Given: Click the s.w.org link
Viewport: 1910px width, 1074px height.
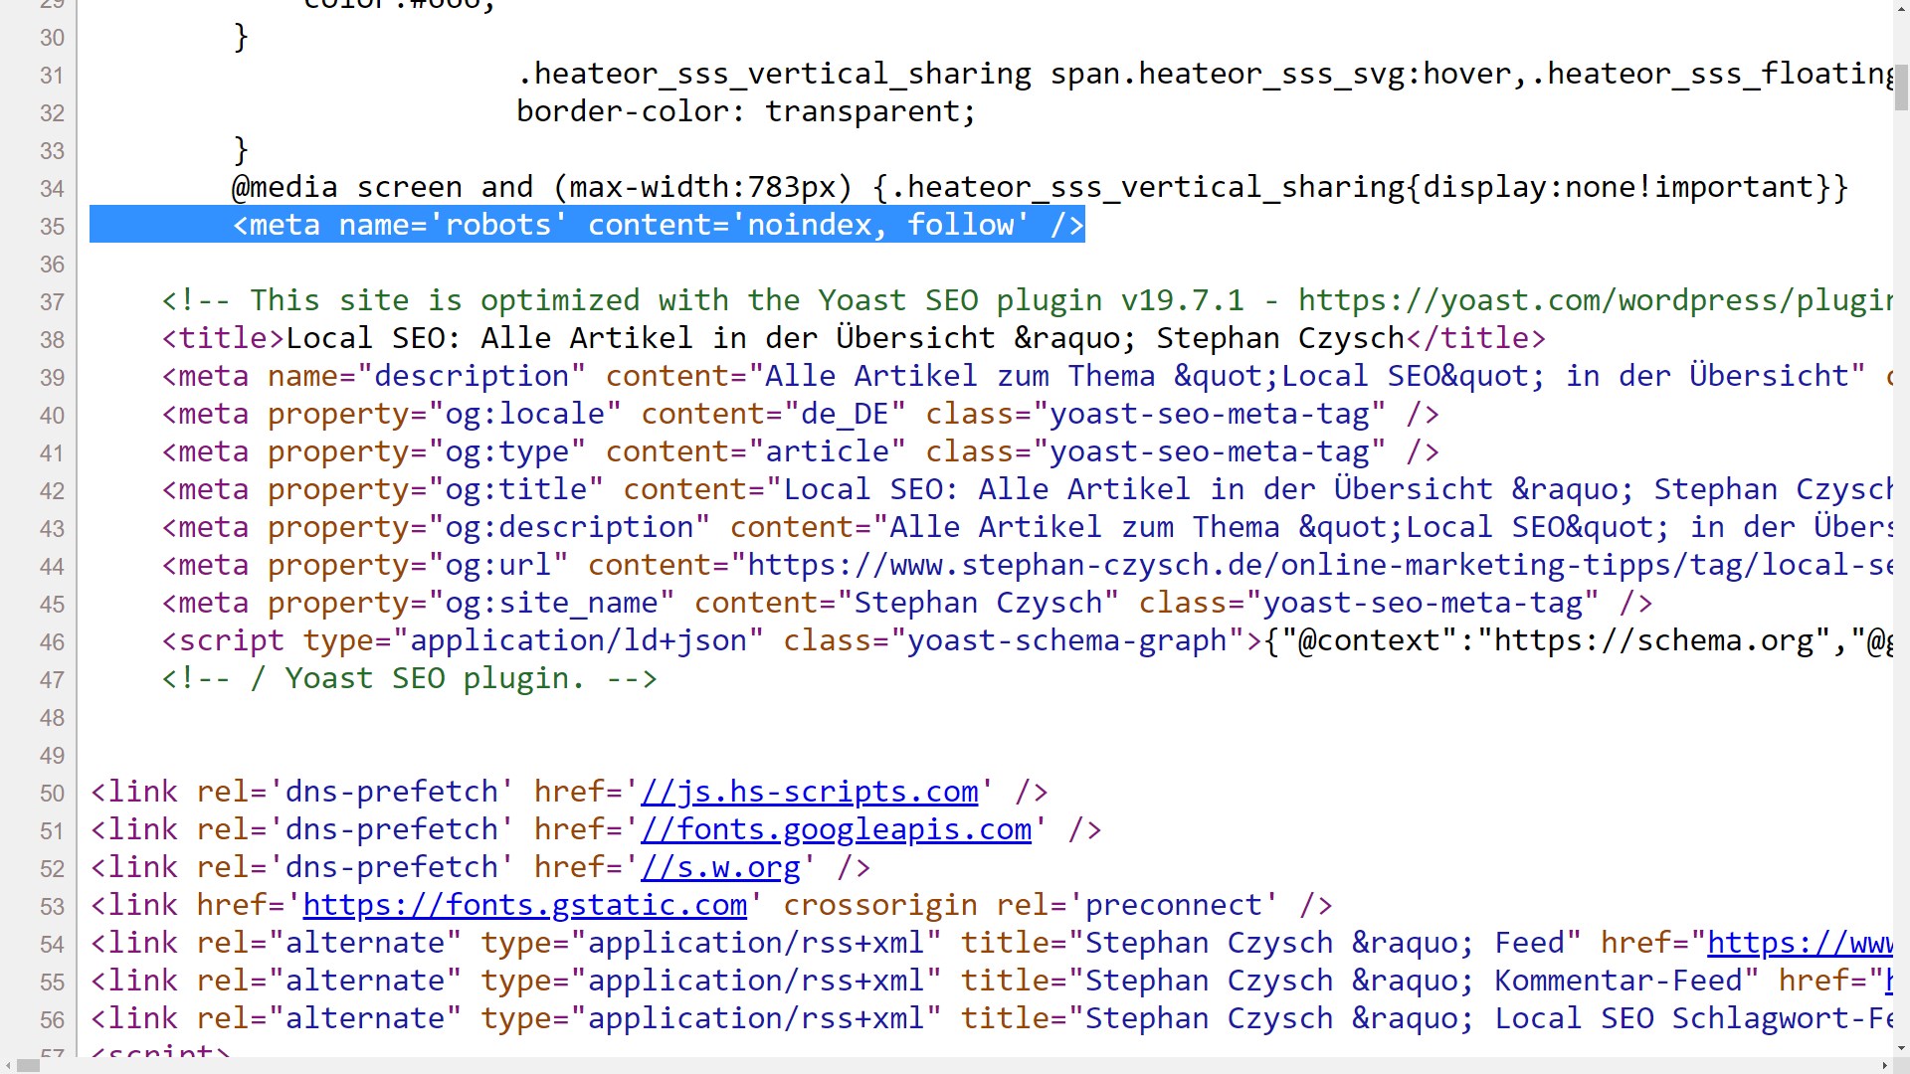Looking at the screenshot, I should [720, 867].
